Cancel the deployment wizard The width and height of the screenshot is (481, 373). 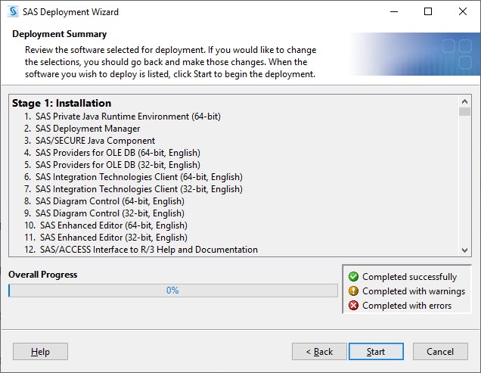pyautogui.click(x=440, y=352)
